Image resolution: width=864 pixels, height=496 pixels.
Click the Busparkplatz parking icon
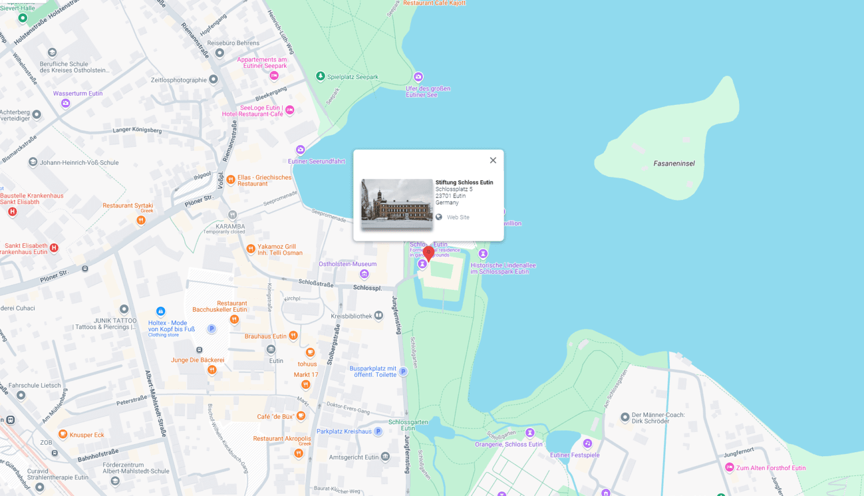coord(403,372)
